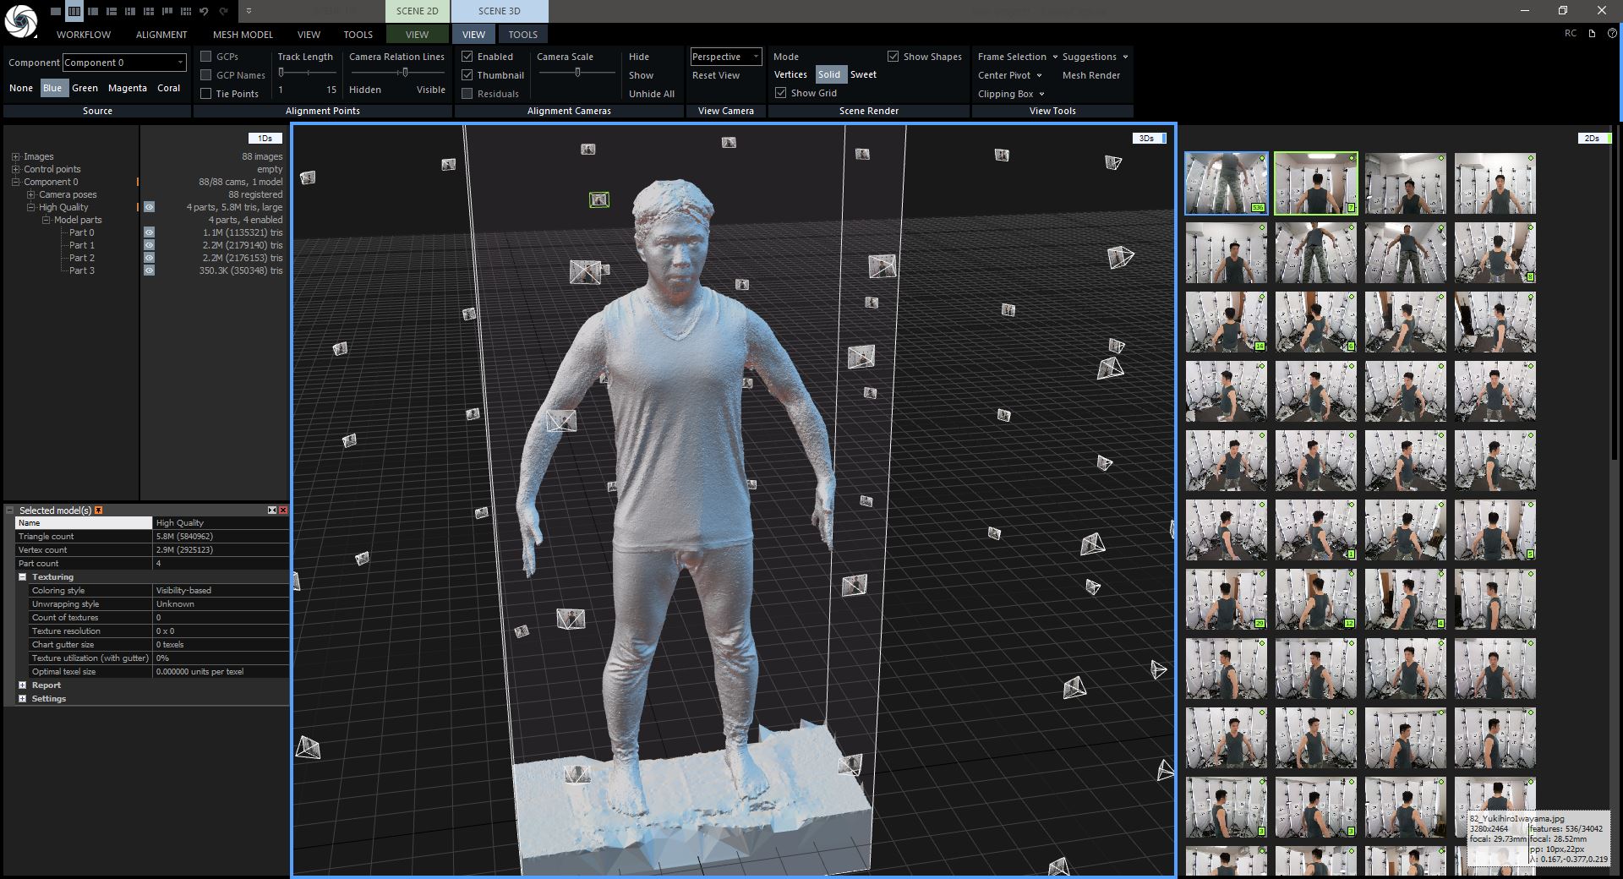Image resolution: width=1623 pixels, height=879 pixels.
Task: Set source color to Green
Action: tap(85, 88)
